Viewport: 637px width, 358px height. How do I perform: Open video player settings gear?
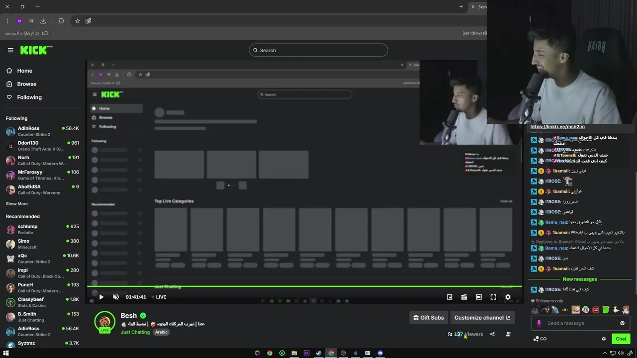(508, 297)
